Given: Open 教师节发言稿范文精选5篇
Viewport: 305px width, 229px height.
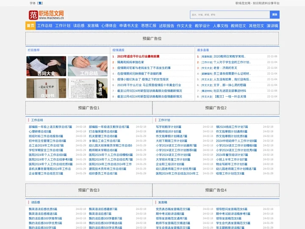Looking at the screenshot, I should coord(173,223).
